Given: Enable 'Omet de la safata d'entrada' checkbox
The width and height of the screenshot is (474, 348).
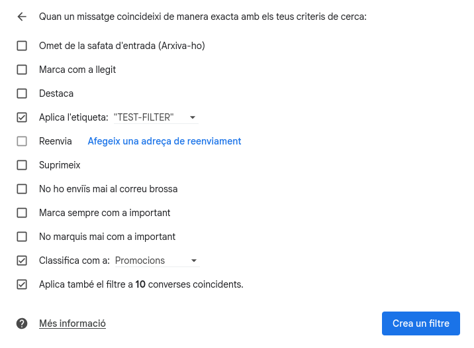Looking at the screenshot, I should point(22,46).
